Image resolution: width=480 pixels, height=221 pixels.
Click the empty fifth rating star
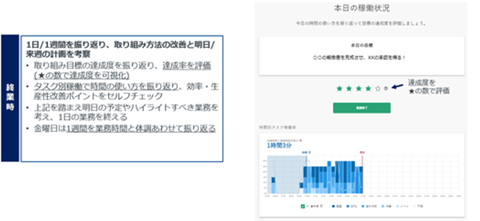[378, 89]
